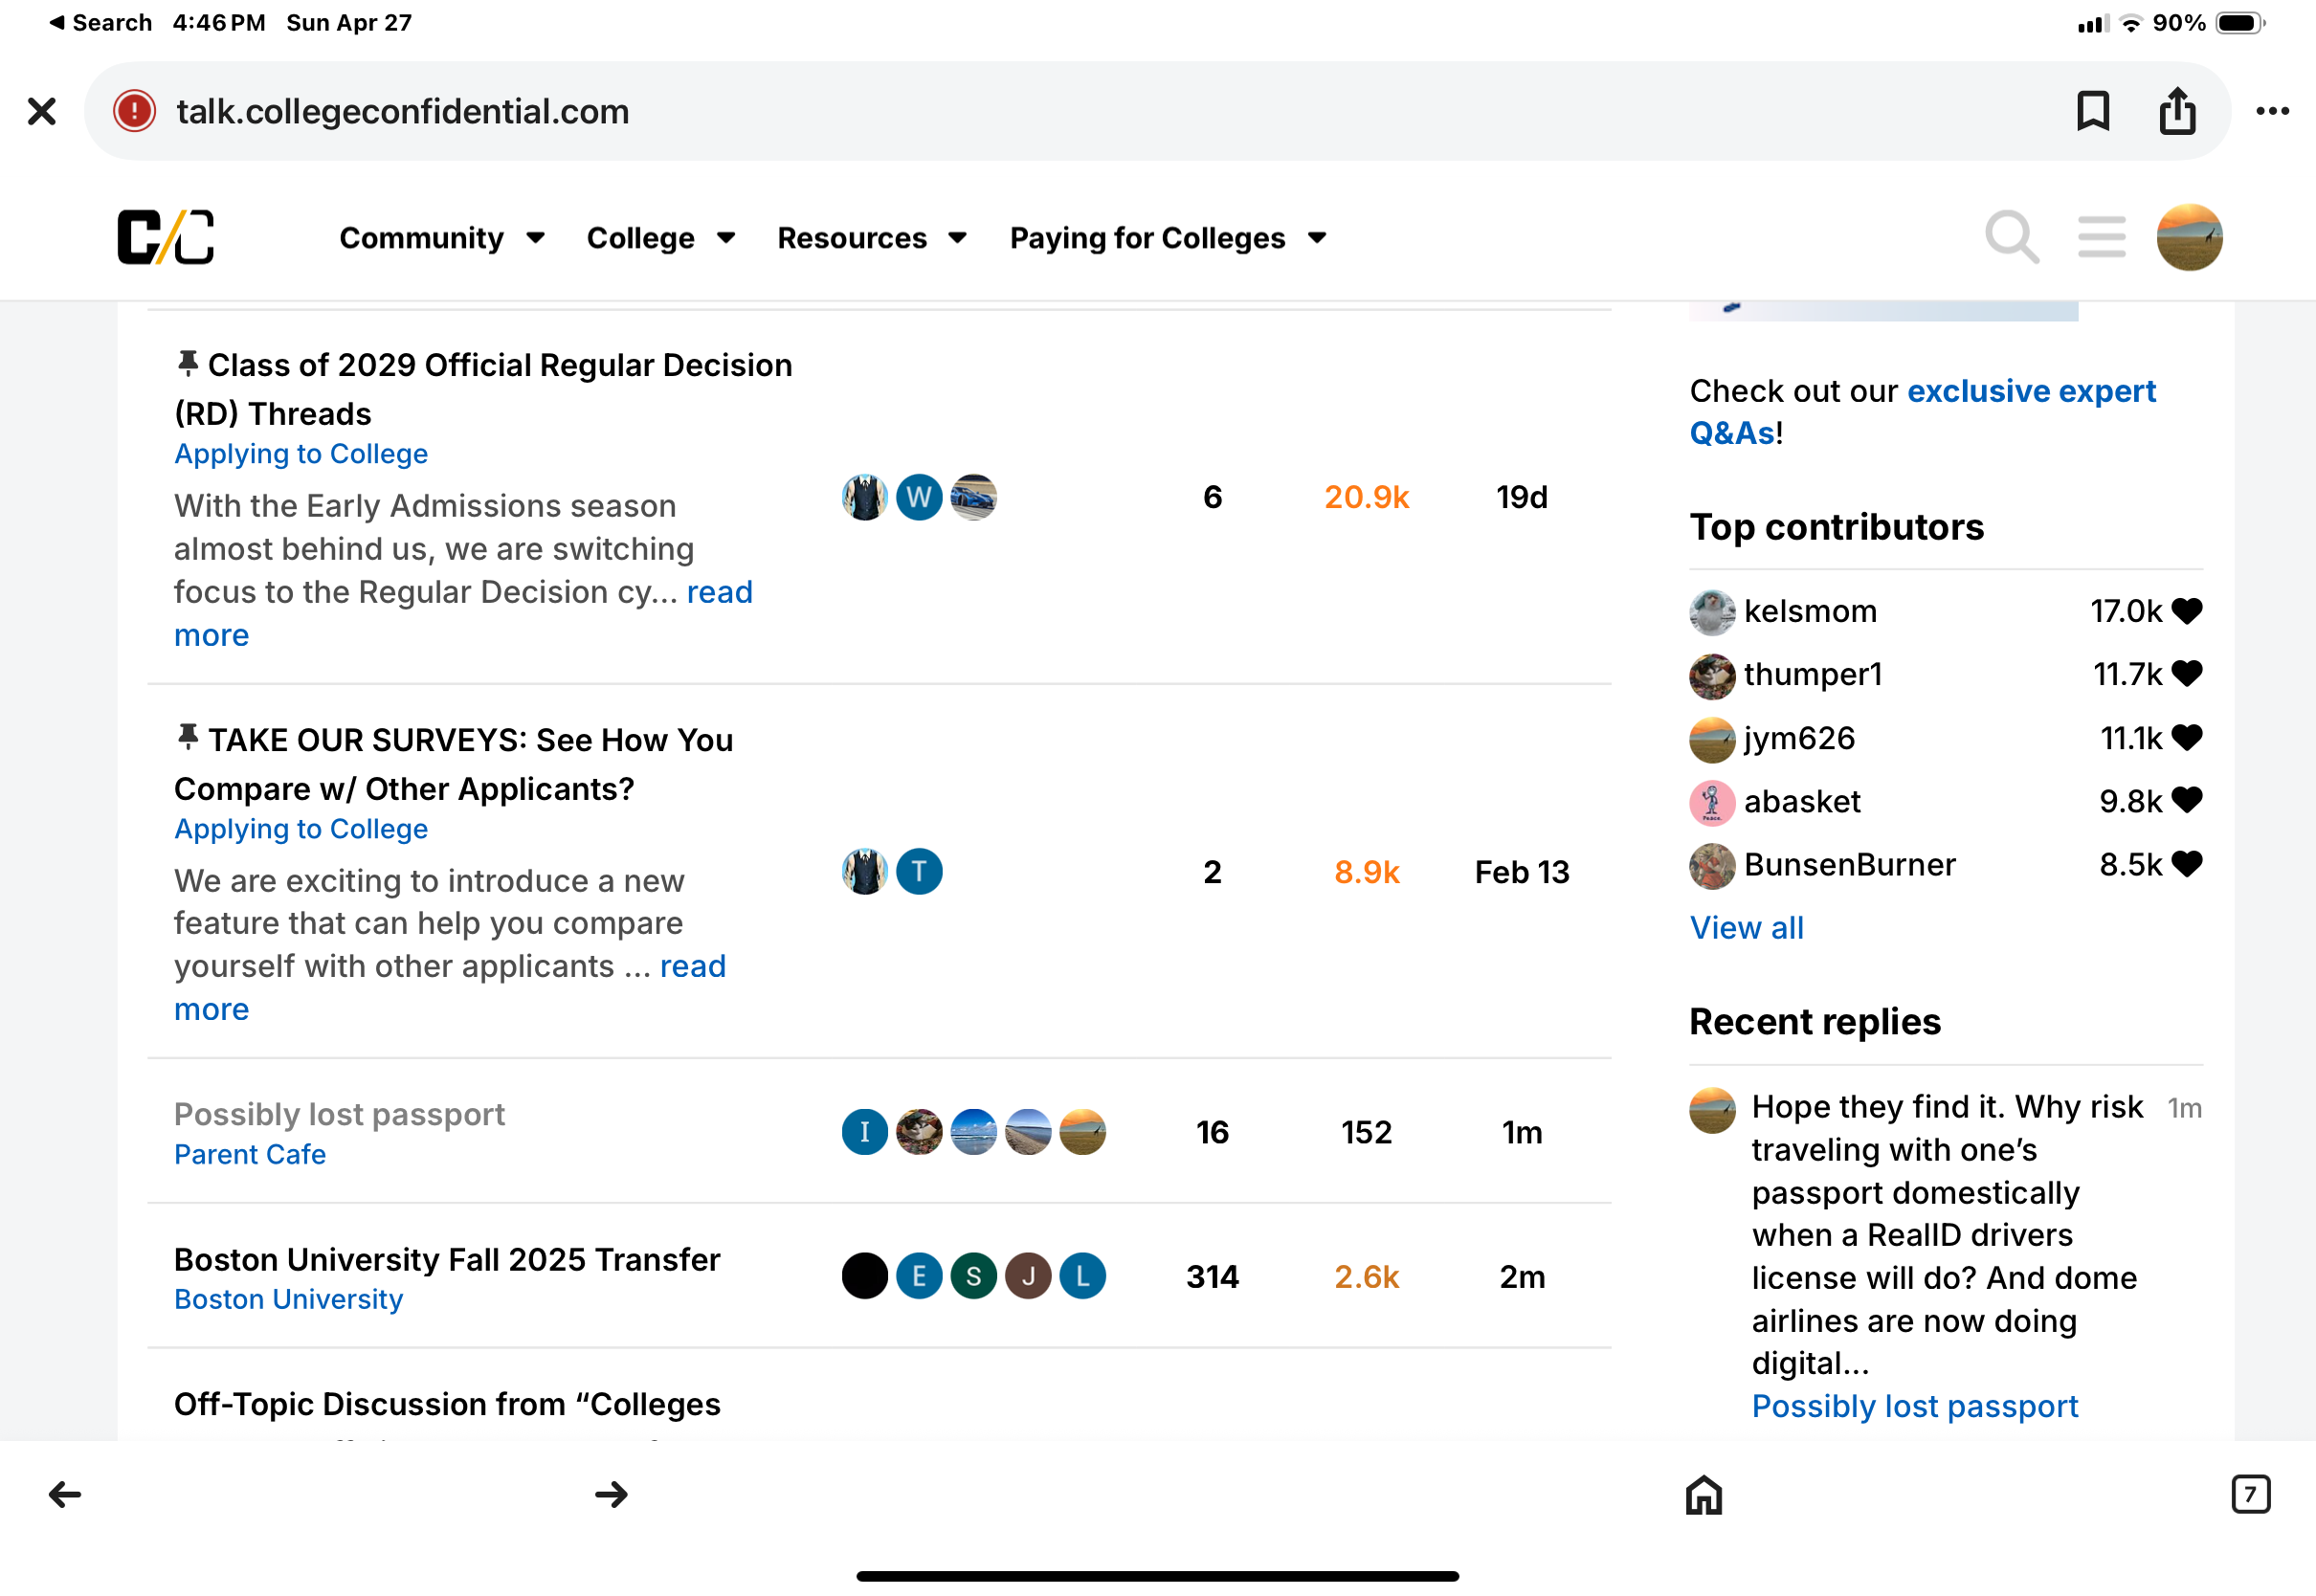Image resolution: width=2316 pixels, height=1596 pixels.
Task: Bookmark this page with the bookmark icon
Action: pos(2093,111)
